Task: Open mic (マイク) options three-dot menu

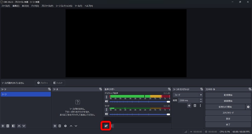Action: (106, 110)
